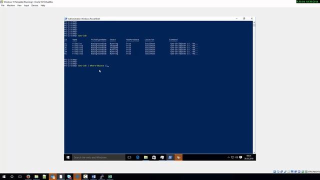Click the Id column header

(65, 40)
